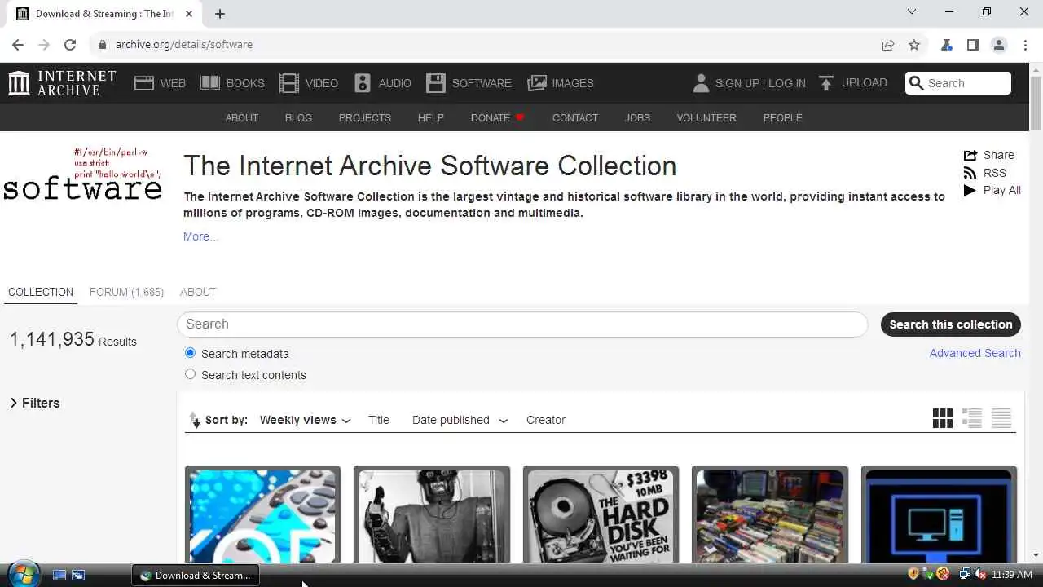Open Chrome extensions flask icon
This screenshot has height=587, width=1043.
(x=947, y=45)
